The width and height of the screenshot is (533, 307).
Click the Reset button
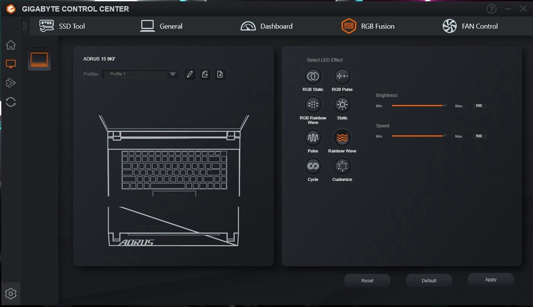pyautogui.click(x=367, y=281)
